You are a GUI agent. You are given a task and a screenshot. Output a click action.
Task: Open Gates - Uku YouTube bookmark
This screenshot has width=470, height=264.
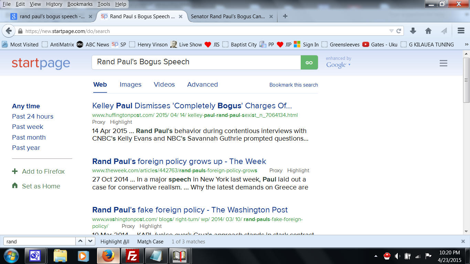(380, 44)
